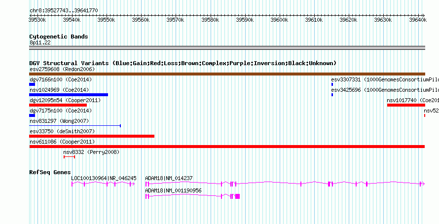Click the nsv1017740 red loss bar

pos(406,105)
